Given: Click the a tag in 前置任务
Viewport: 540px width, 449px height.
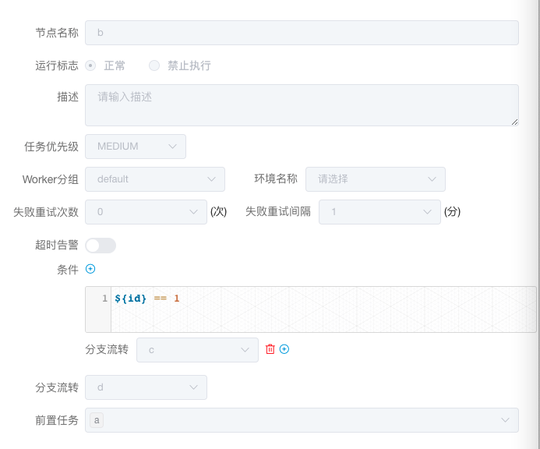Looking at the screenshot, I should click(97, 420).
